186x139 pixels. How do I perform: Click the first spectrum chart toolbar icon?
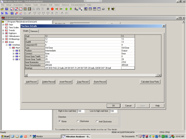tap(12, 9)
